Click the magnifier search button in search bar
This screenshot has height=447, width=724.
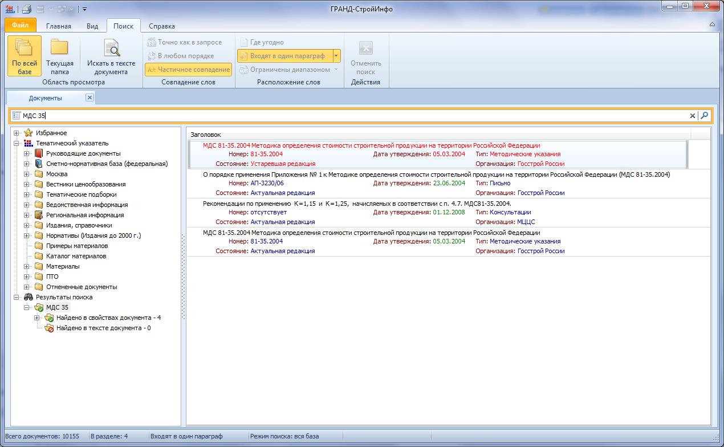pos(705,116)
